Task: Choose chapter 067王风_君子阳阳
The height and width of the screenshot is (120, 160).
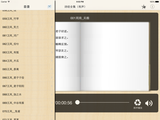Action: 27,86
